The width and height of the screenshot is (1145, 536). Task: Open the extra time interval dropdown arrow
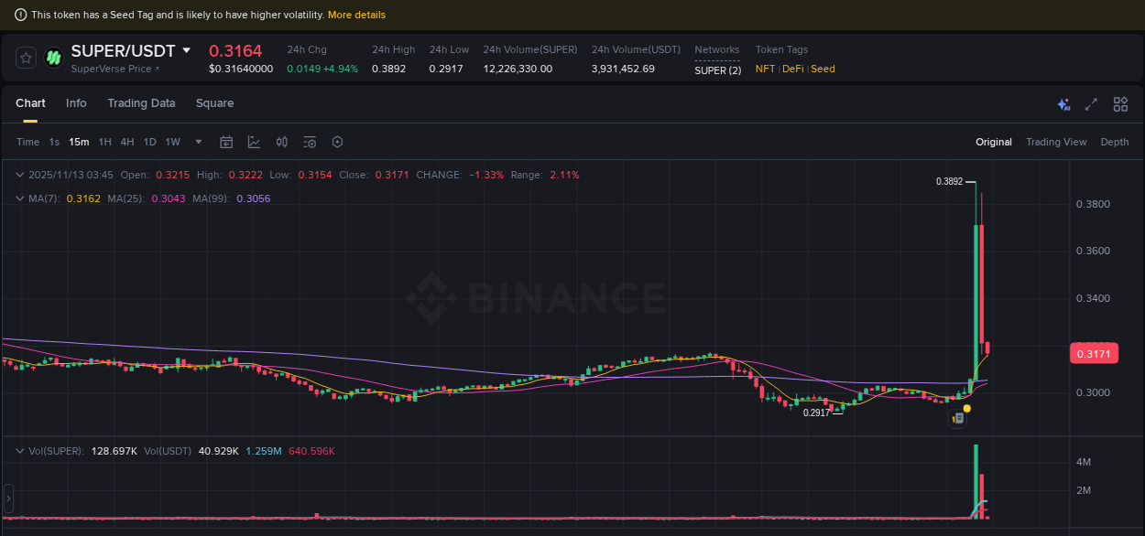198,142
